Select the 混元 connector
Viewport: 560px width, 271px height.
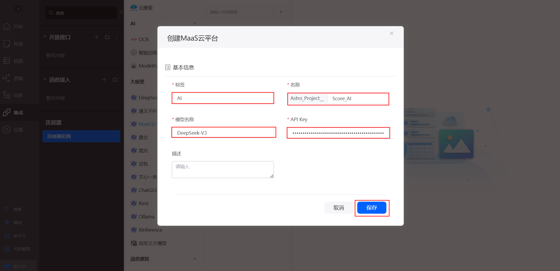click(x=139, y=150)
